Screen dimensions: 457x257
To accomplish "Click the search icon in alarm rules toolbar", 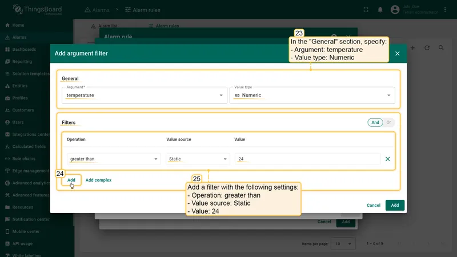I will [x=441, y=48].
